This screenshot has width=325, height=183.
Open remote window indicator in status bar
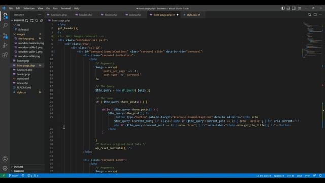coord(4,175)
